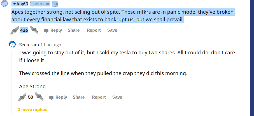This screenshot has width=254, height=116.
Task: Downvote edAfg69's comment
Action: click(34, 30)
